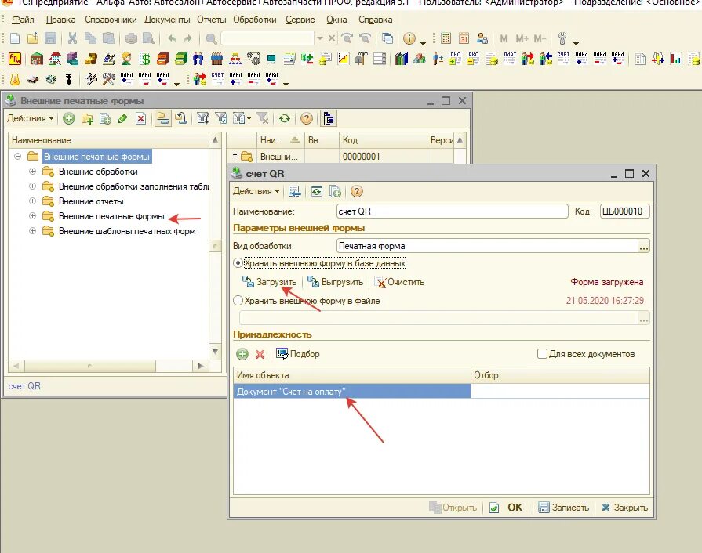
Task: Add a row with the green plus under Принадлежность
Action: [x=242, y=355]
